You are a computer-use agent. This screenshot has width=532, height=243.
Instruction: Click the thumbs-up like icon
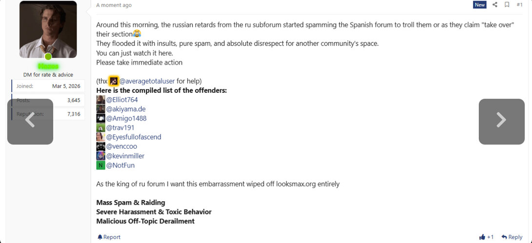[482, 237]
